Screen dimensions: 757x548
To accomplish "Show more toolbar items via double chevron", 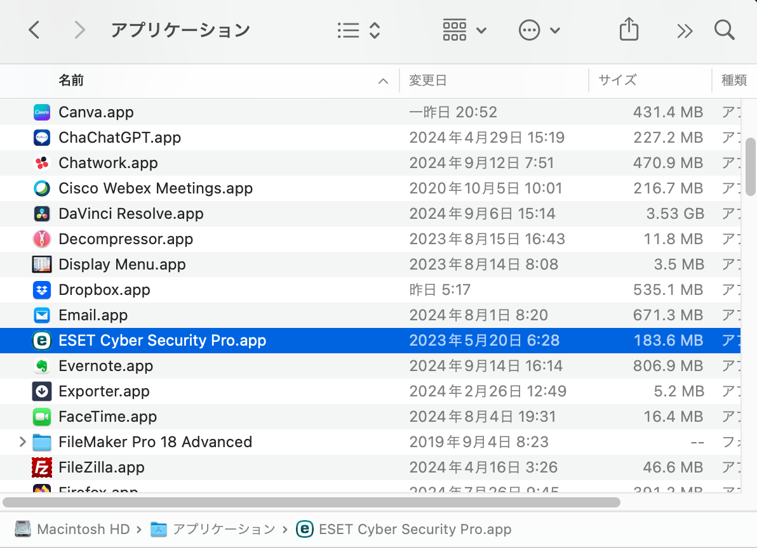I will pos(685,31).
